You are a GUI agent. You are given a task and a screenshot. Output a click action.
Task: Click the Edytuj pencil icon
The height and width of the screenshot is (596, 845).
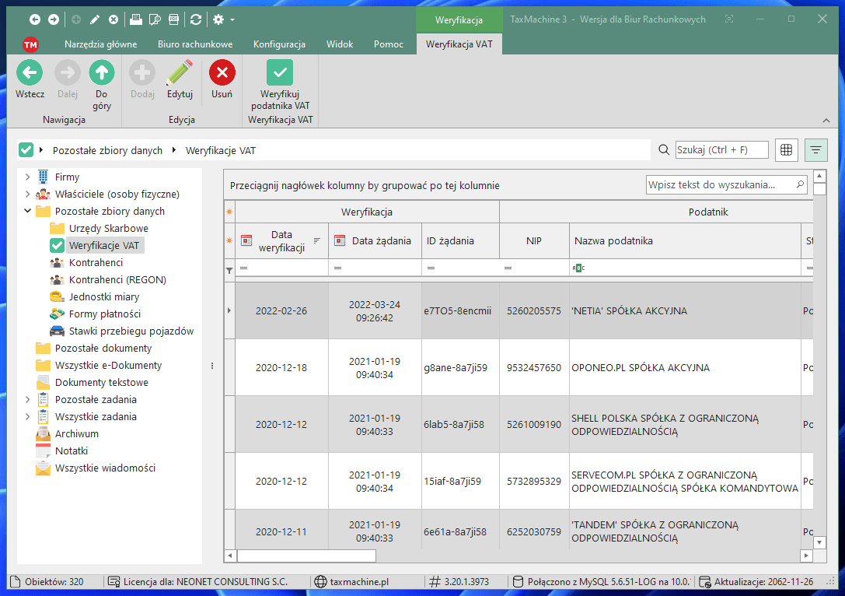[180, 73]
